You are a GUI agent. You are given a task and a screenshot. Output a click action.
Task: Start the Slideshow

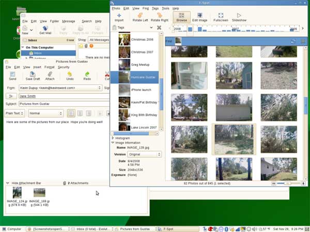[x=239, y=18]
